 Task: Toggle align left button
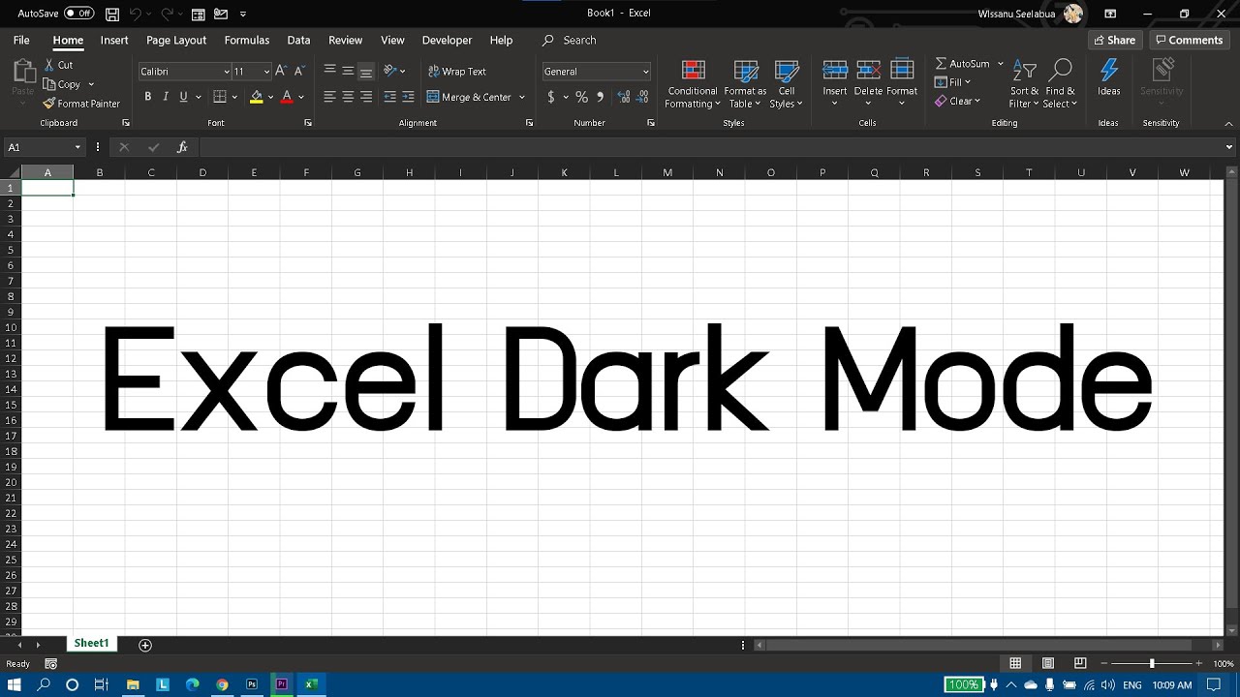click(x=330, y=97)
